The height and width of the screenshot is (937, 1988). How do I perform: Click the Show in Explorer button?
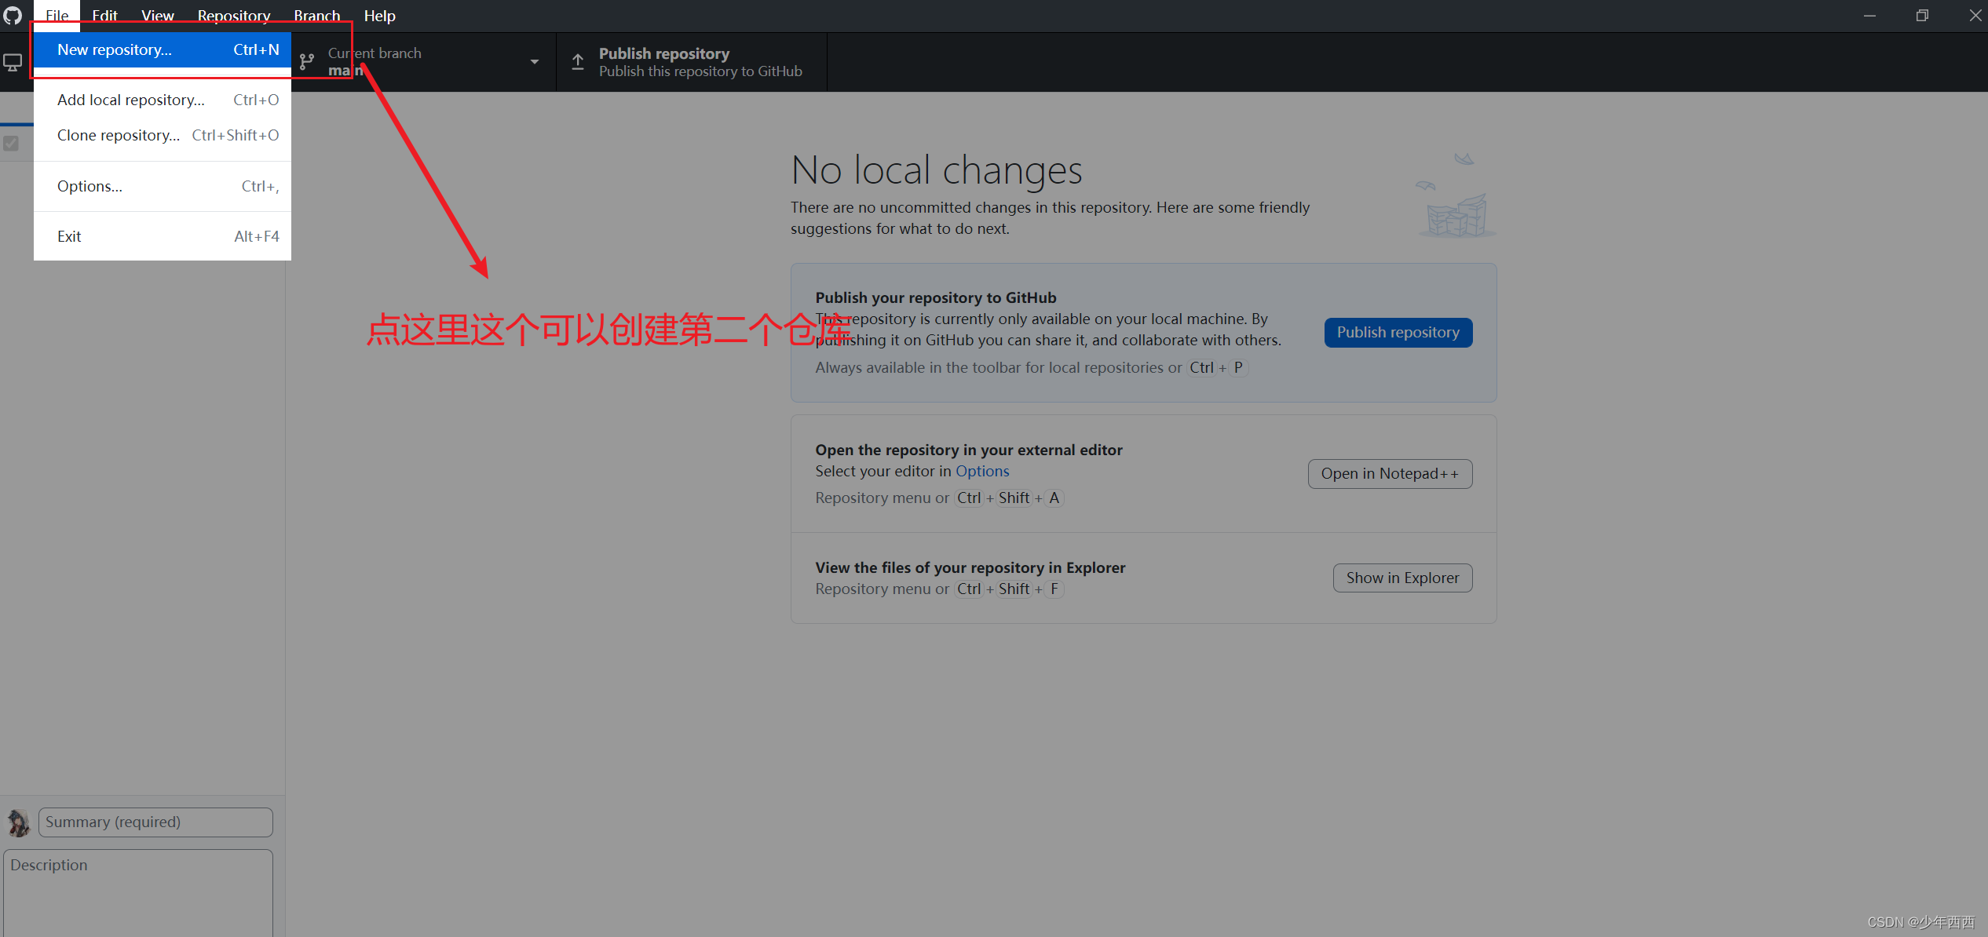1401,578
